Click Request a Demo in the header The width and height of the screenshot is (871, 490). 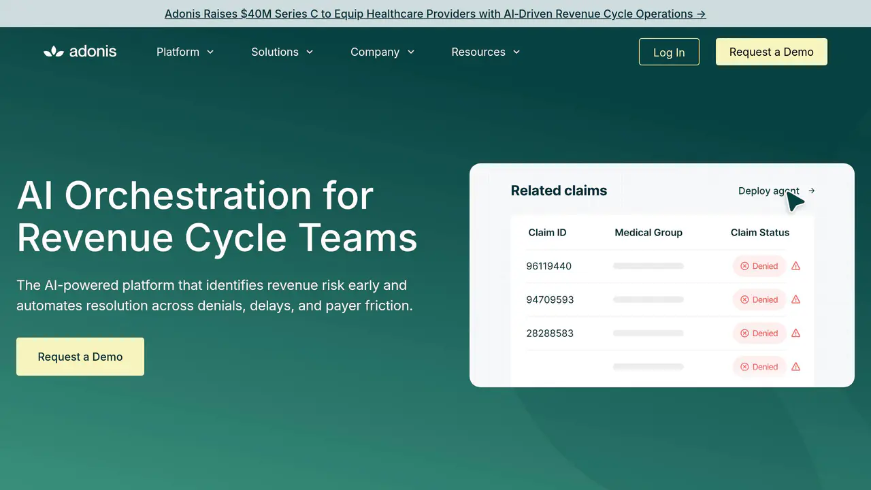pyautogui.click(x=772, y=52)
